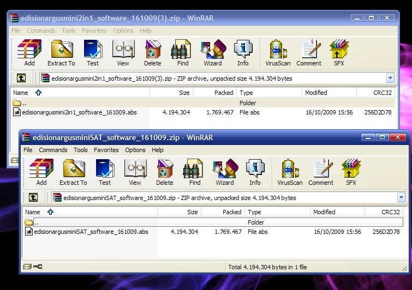412x290 pixels.
Task: Go up one level in miniSAT window
Action: click(x=33, y=197)
